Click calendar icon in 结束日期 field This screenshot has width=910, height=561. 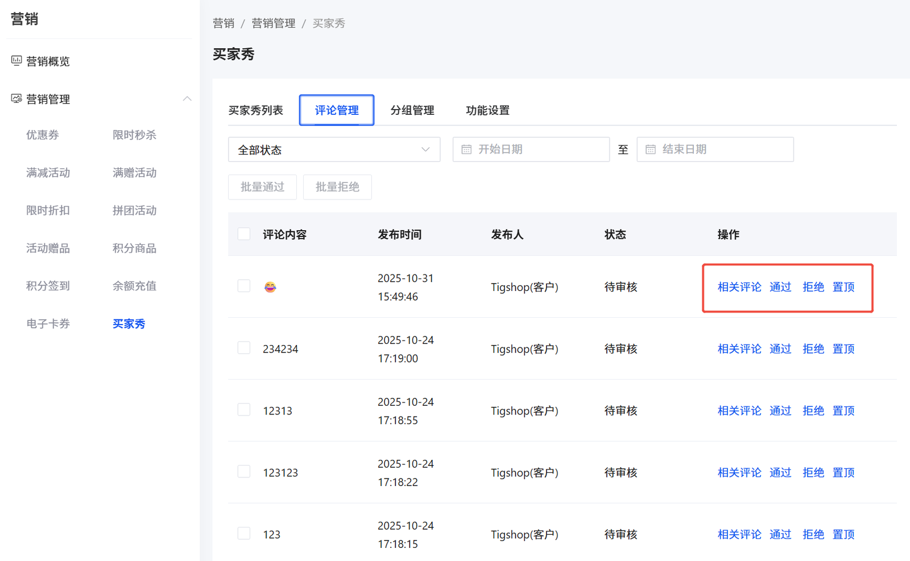click(x=651, y=149)
